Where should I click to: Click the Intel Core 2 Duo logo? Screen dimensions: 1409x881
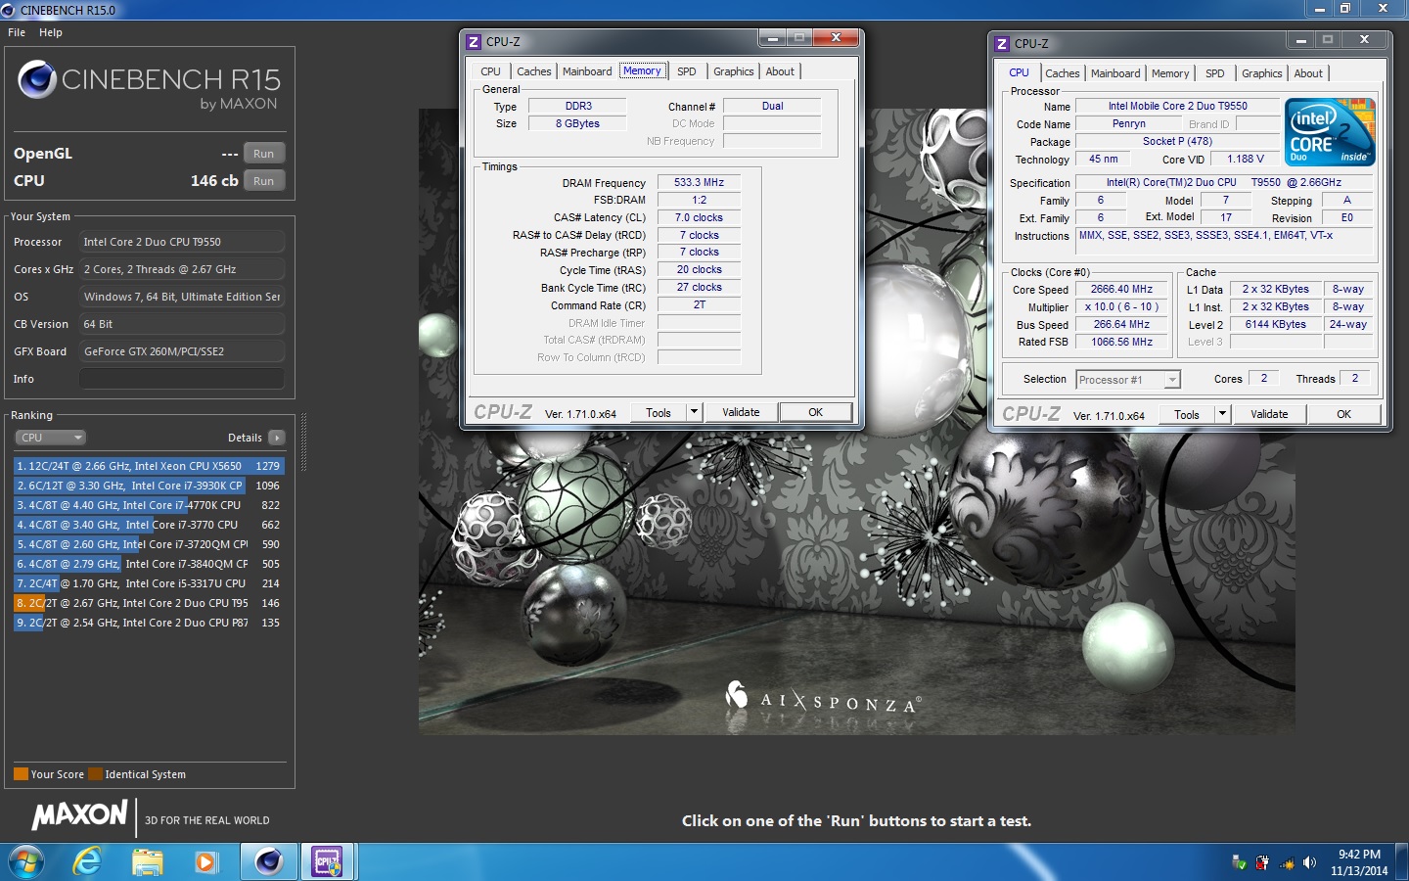point(1330,131)
